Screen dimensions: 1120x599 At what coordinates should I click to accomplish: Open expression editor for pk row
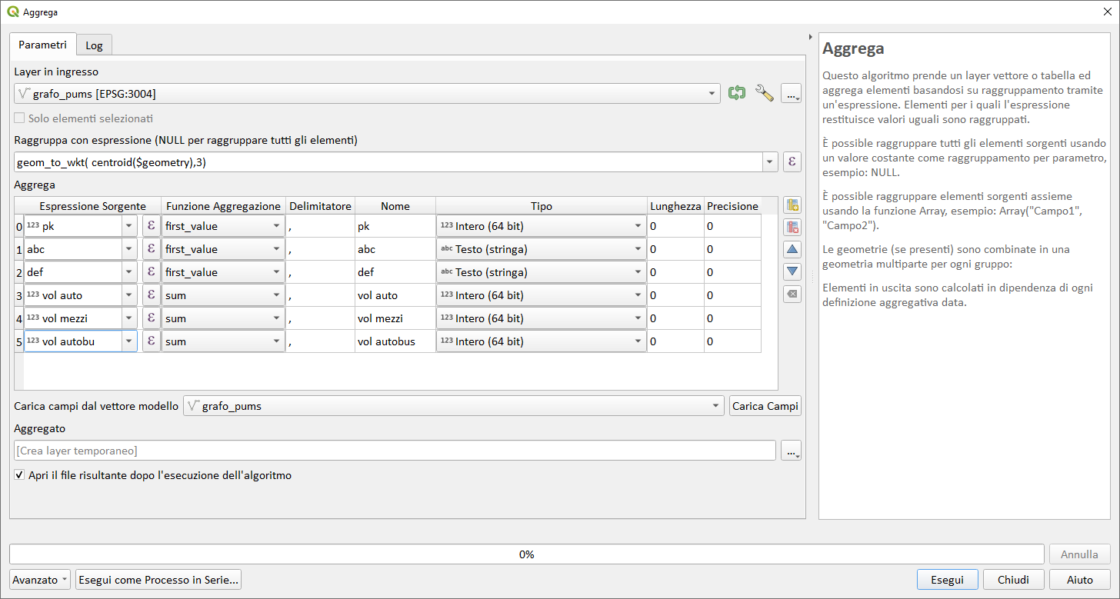pyautogui.click(x=151, y=226)
